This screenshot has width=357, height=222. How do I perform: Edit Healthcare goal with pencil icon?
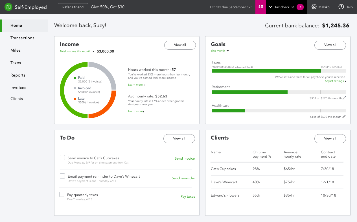(x=344, y=117)
